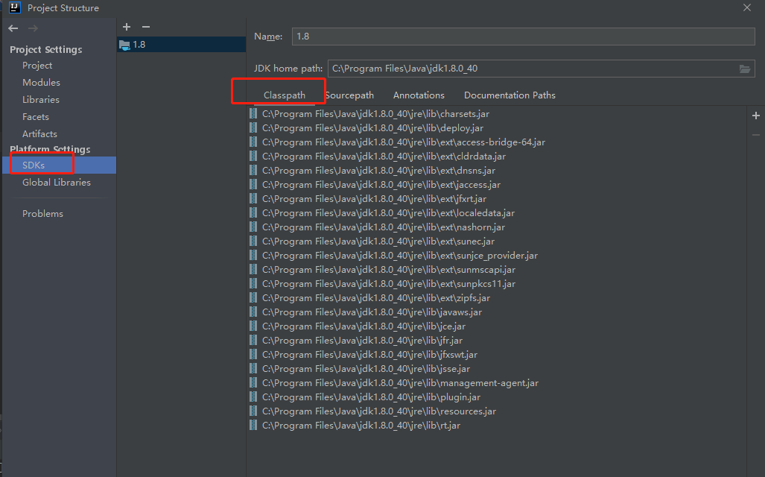Click the Classpath tab
This screenshot has height=477, width=765.
[286, 95]
